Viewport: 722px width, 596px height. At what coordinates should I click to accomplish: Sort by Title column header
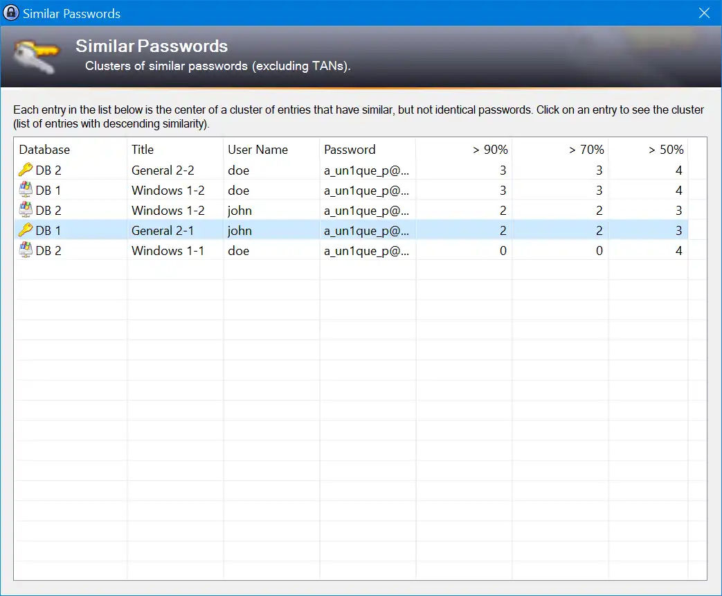175,149
